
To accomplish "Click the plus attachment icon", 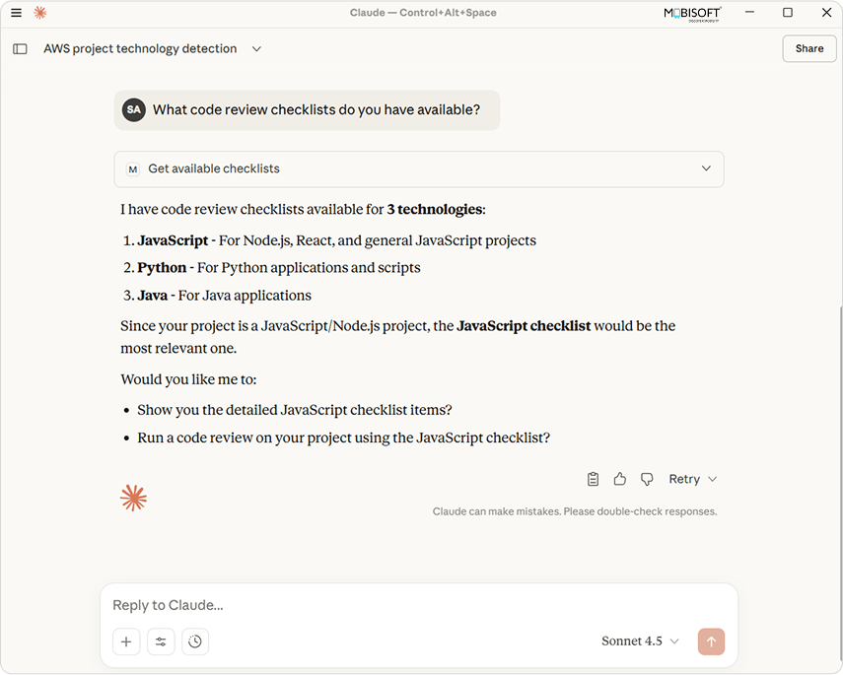I will [126, 641].
